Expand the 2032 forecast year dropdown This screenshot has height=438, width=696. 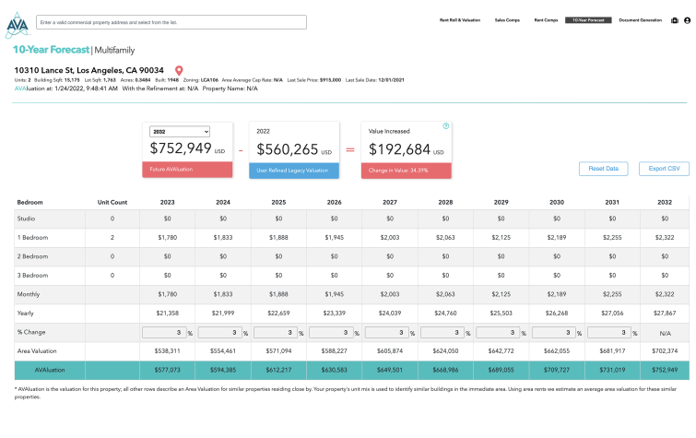click(x=180, y=132)
